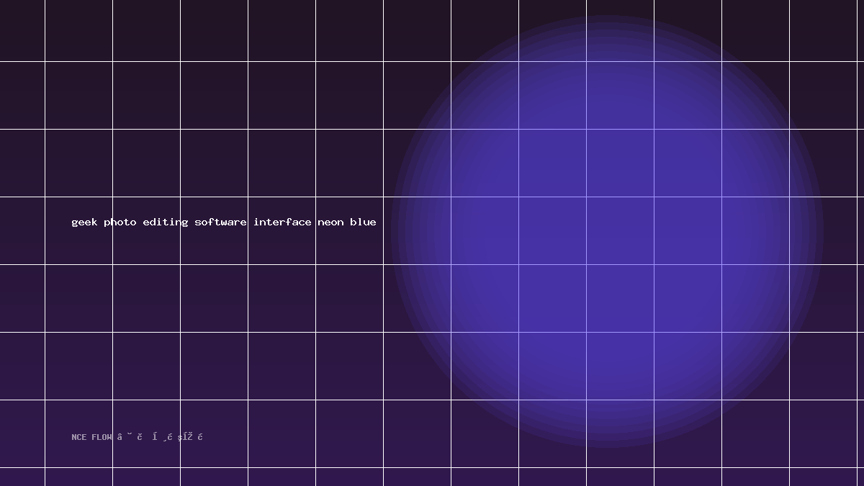Image resolution: width=864 pixels, height=486 pixels.
Task: Click the "$ÍŽ" garbled footer text
Action: [x=185, y=437]
